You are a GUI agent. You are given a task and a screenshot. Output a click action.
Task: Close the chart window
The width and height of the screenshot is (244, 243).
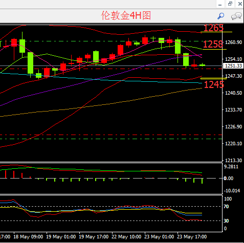240,4
